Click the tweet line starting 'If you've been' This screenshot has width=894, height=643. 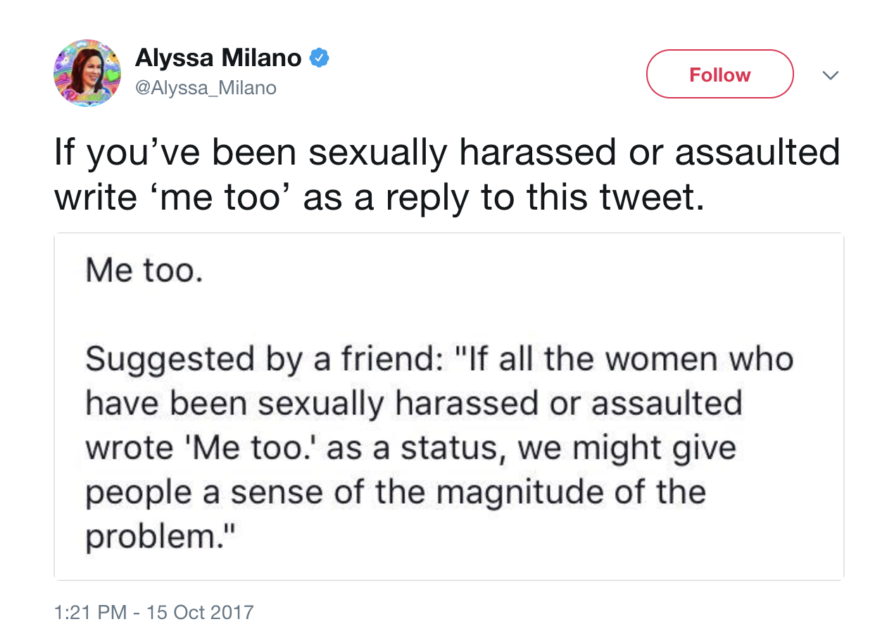[447, 153]
